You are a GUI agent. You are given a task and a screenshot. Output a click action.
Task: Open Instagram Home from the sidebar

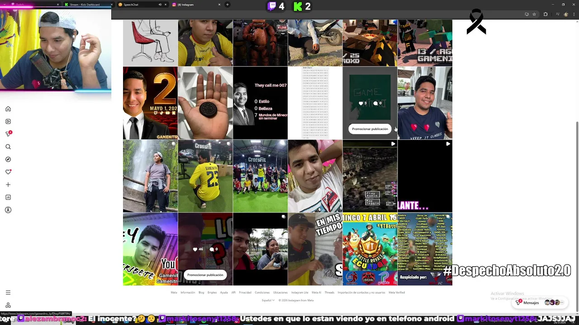(x=8, y=109)
